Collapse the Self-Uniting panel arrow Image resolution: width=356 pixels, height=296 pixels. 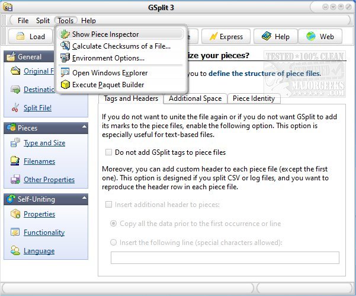coord(84,198)
